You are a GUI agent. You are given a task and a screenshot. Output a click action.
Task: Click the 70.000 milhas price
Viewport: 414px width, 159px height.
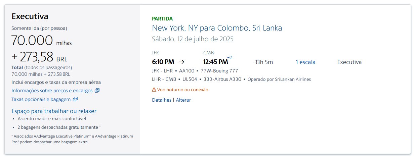click(42, 41)
